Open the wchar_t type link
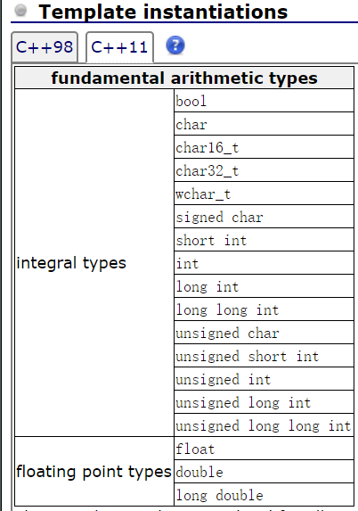The height and width of the screenshot is (511, 358). [x=203, y=194]
